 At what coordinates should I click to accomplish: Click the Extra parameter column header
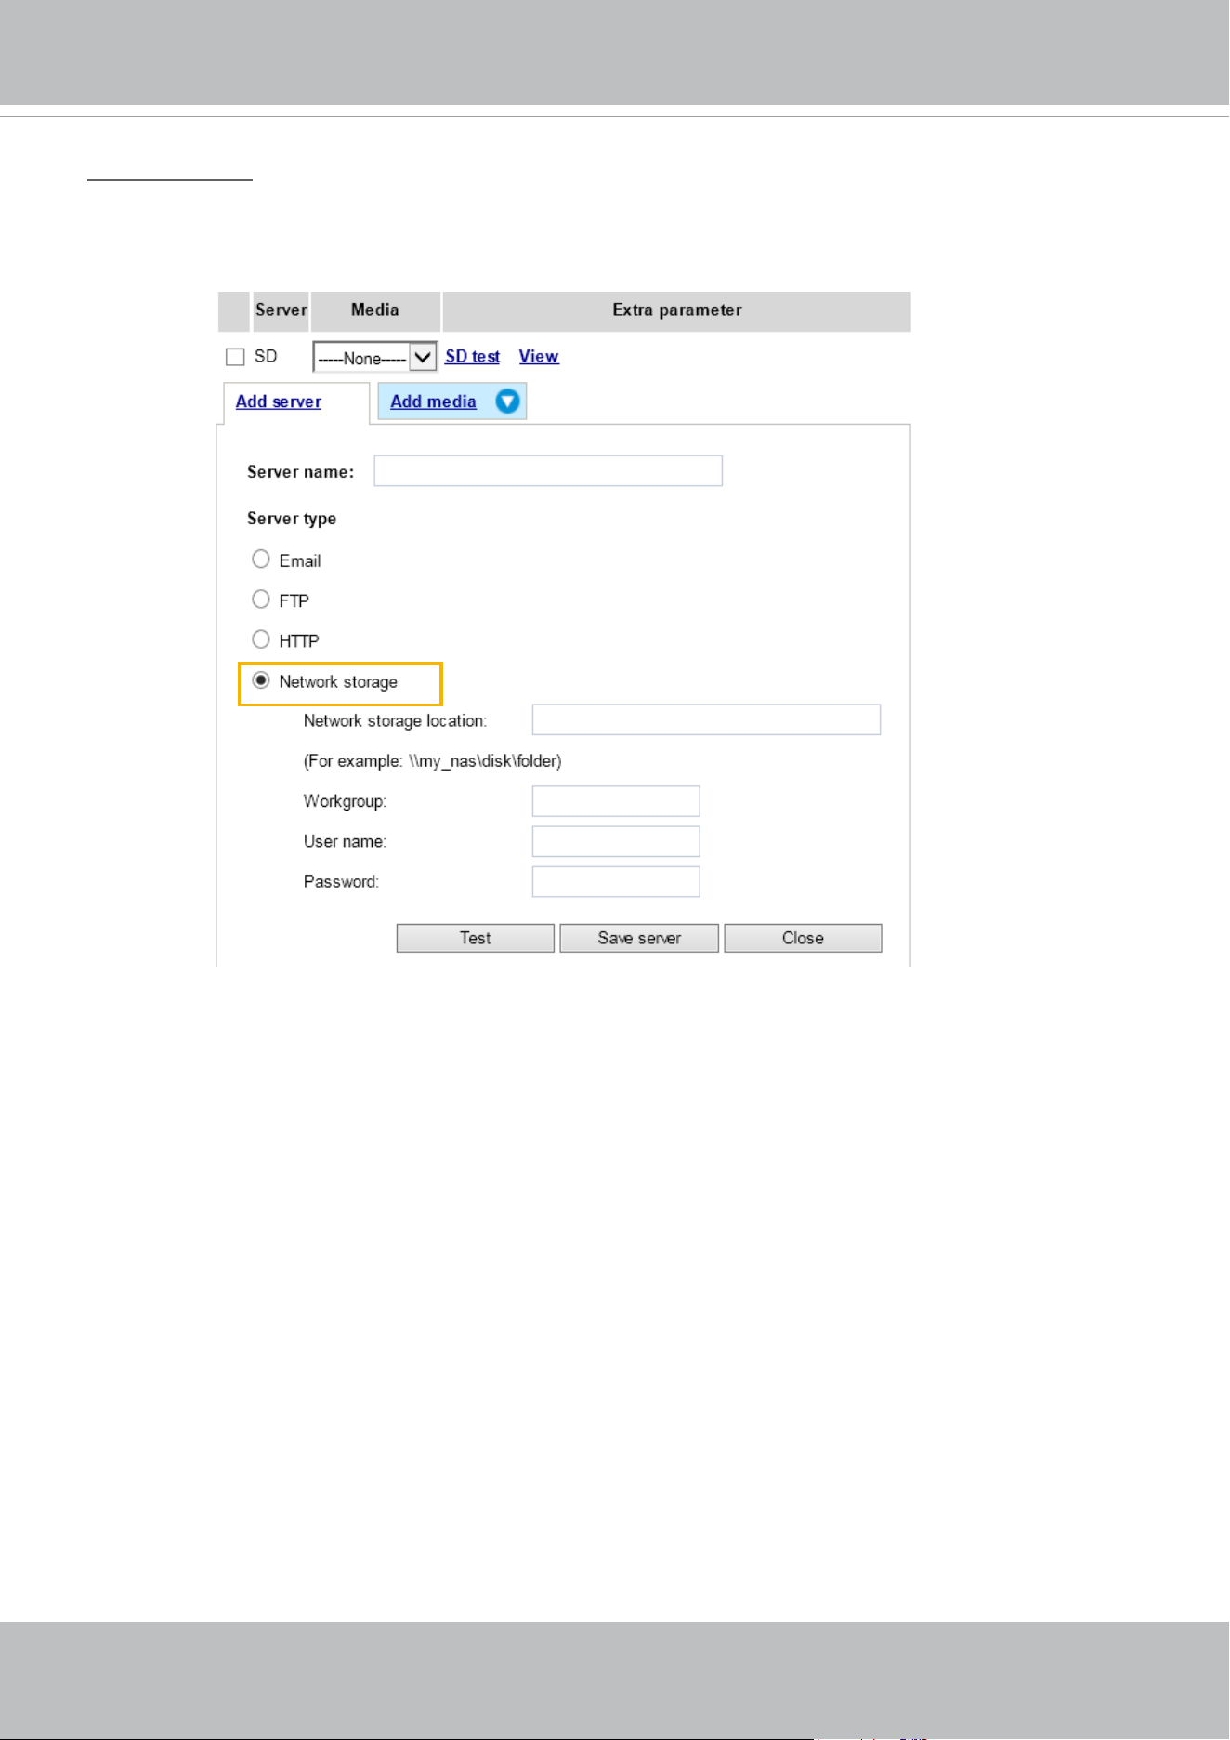point(677,310)
